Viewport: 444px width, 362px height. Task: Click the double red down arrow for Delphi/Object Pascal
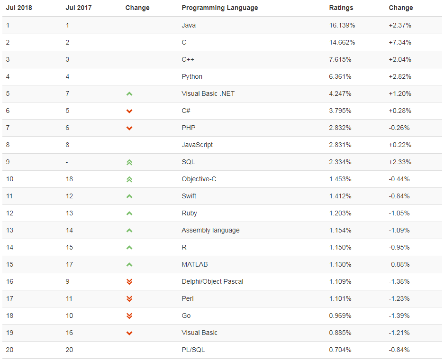pyautogui.click(x=129, y=281)
